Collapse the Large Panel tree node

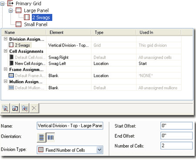[11, 10]
